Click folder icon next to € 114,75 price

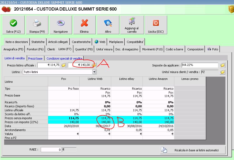tap(63, 65)
